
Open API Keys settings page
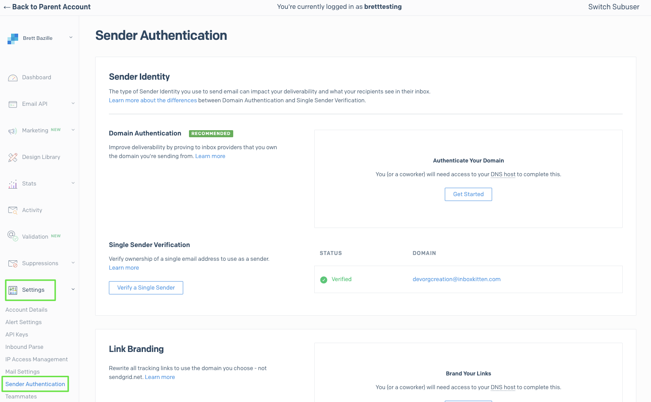17,335
